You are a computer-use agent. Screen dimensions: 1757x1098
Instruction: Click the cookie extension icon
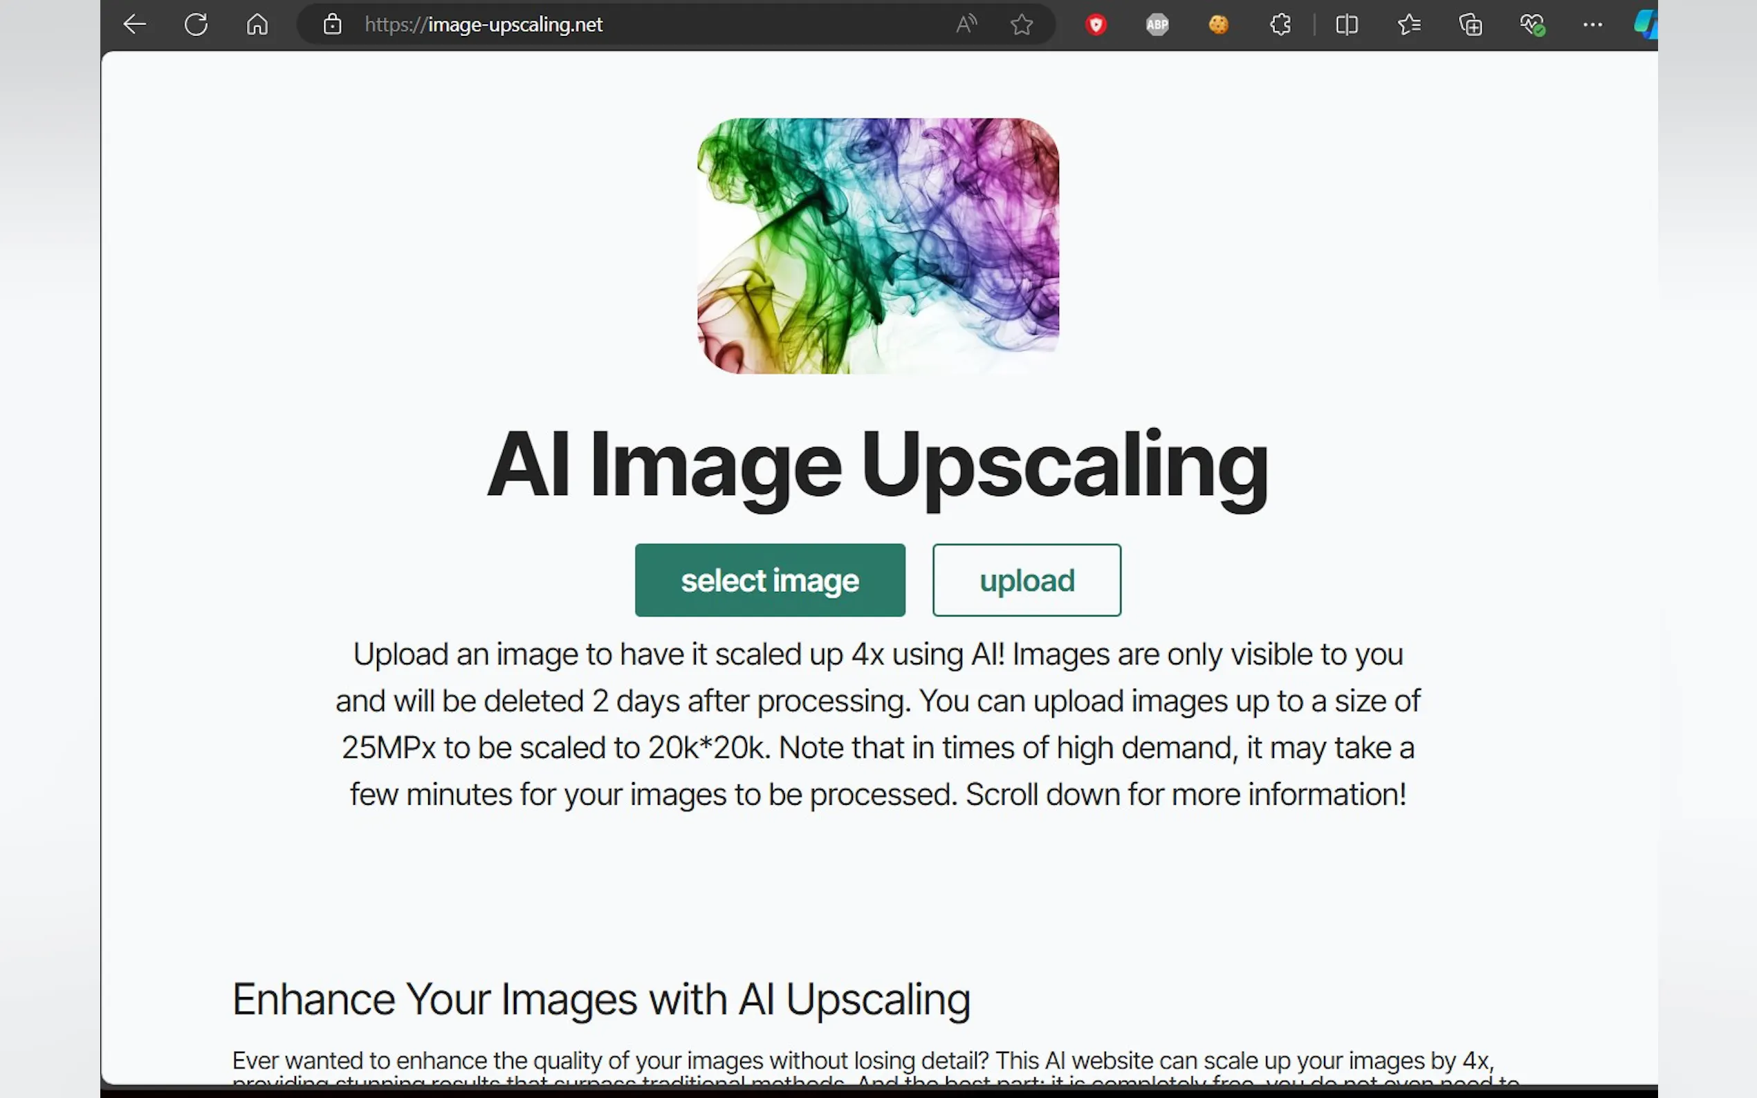(1218, 25)
